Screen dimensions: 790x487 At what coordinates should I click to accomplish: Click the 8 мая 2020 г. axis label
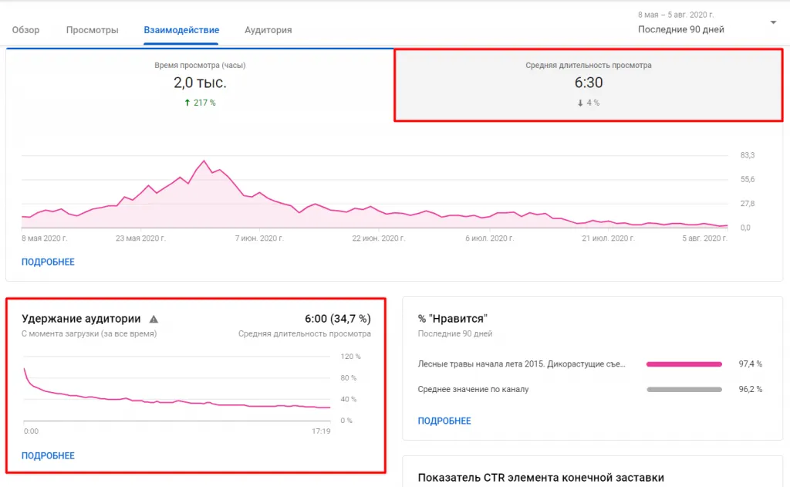(x=44, y=238)
